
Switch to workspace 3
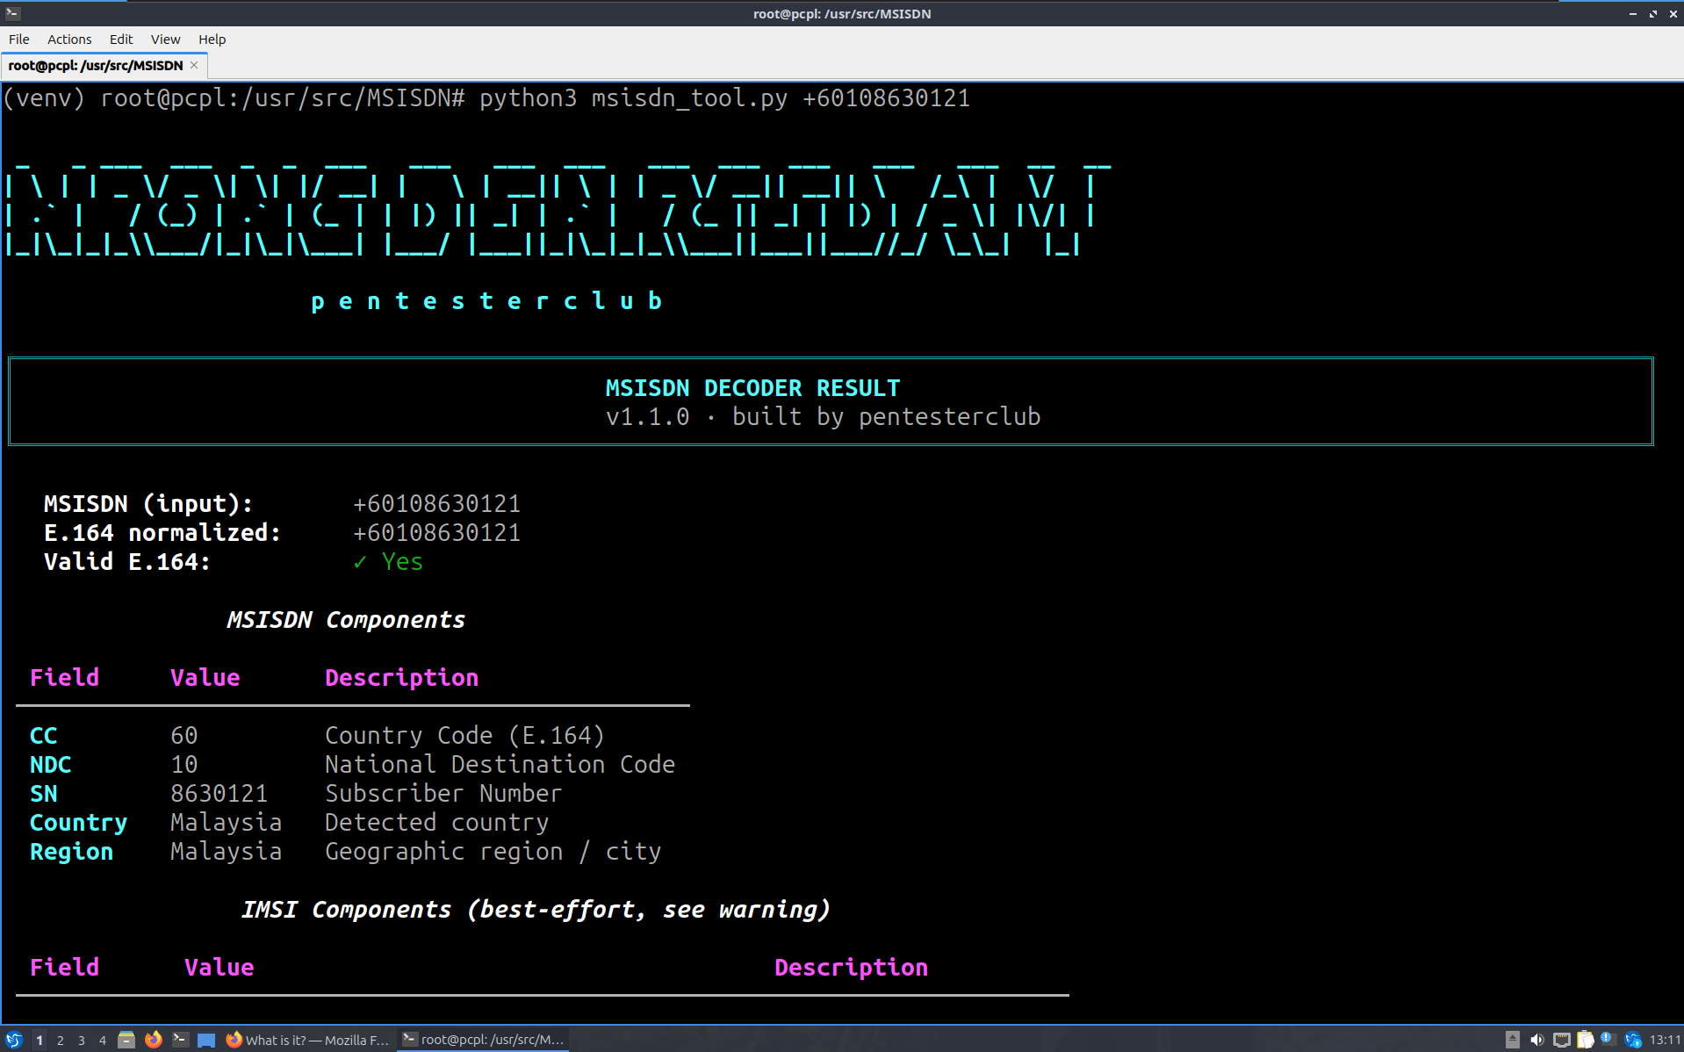tap(82, 1040)
